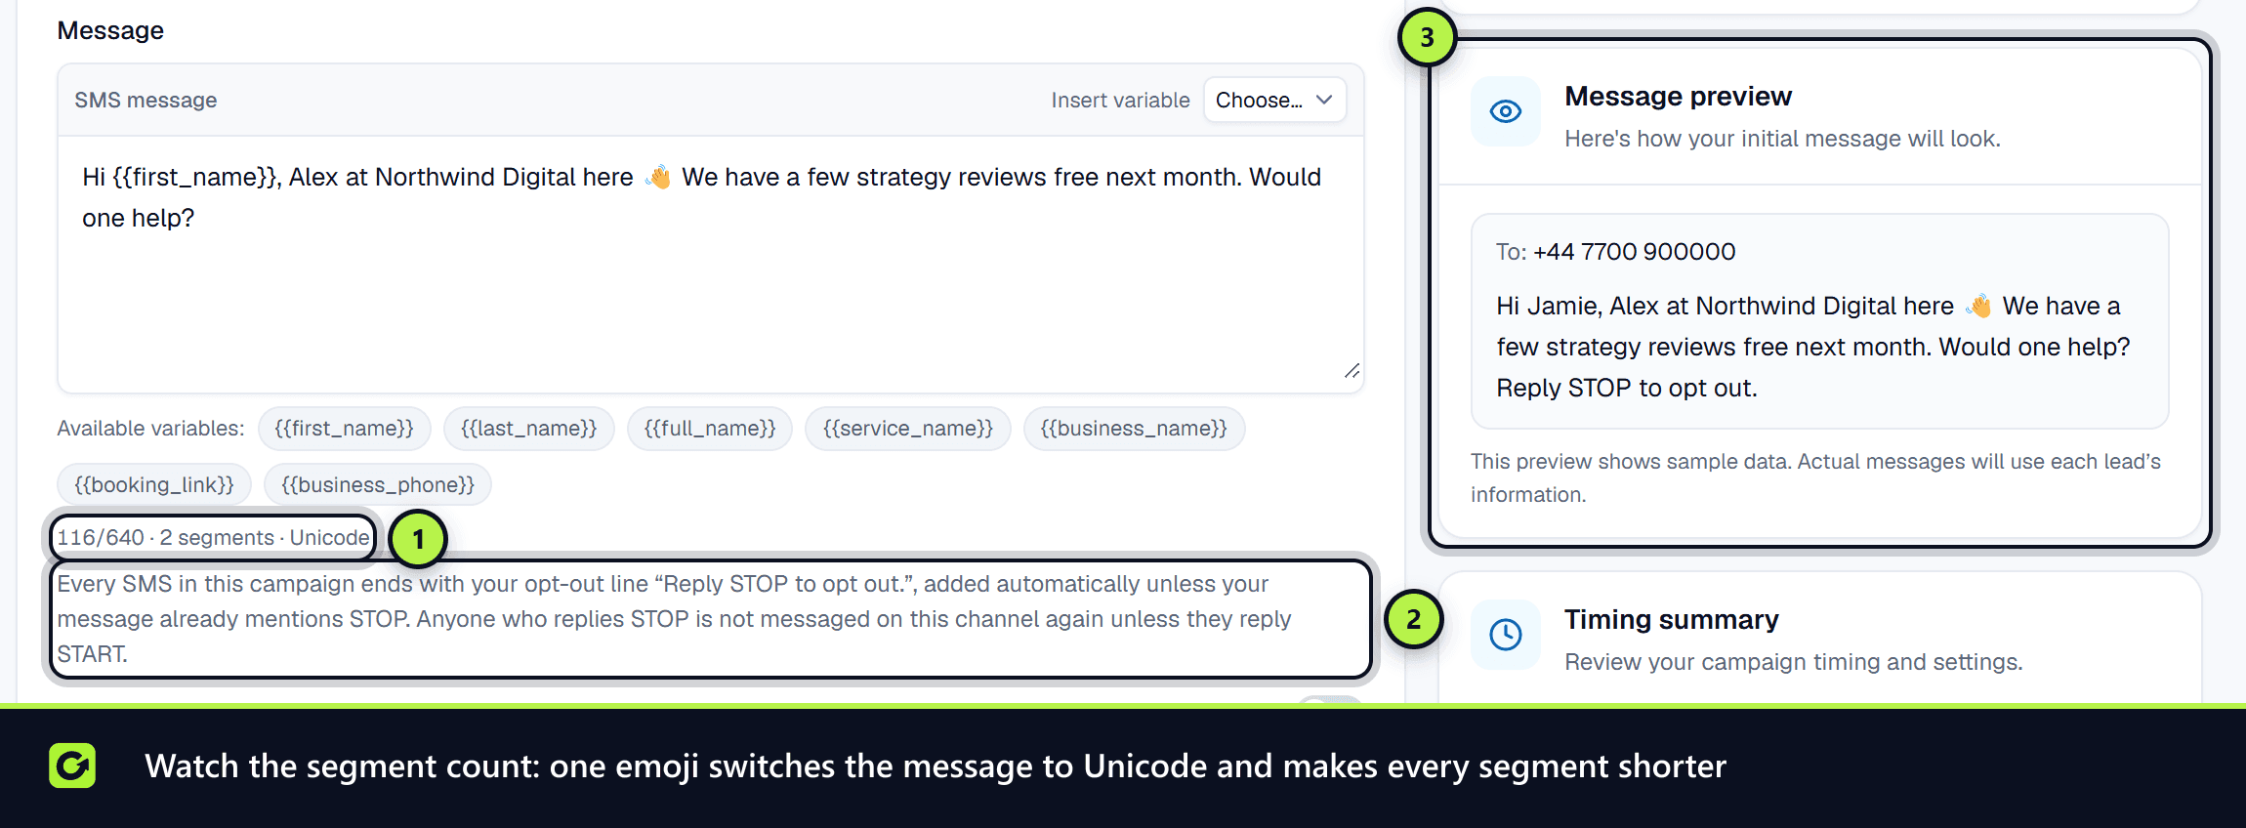Click the text area resize handle
2246x828 pixels.
(1352, 371)
